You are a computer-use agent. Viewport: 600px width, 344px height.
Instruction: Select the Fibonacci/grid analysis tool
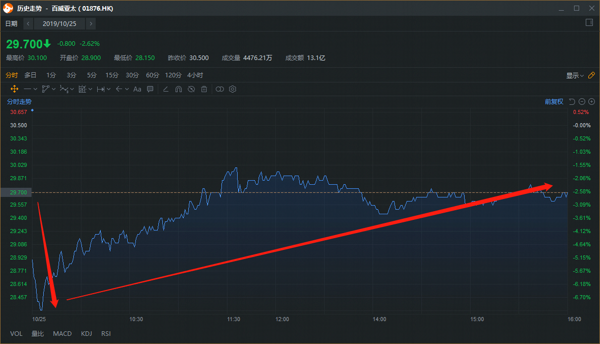coord(82,89)
